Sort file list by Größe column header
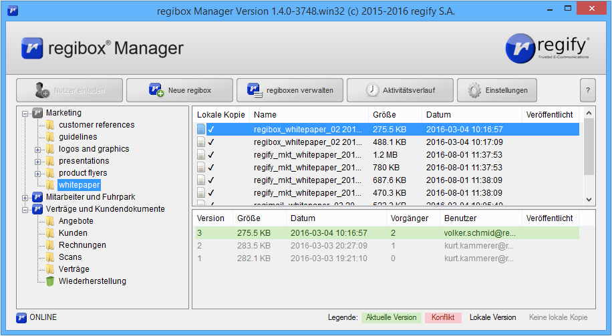 [x=395, y=115]
